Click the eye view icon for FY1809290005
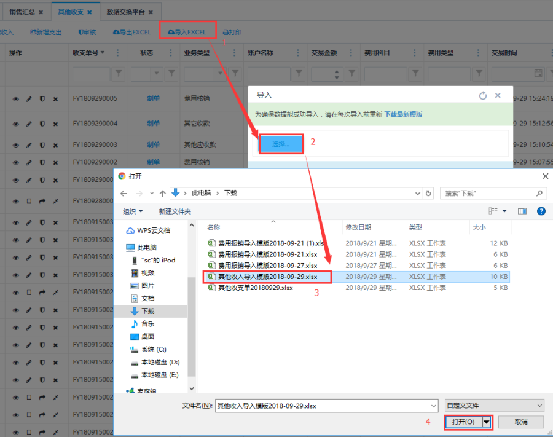The width and height of the screenshot is (553, 437). (16, 99)
